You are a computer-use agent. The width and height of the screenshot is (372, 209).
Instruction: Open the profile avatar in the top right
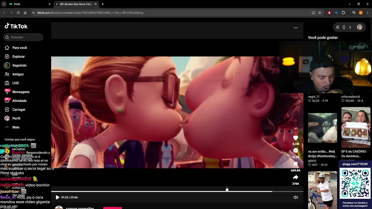click(360, 27)
